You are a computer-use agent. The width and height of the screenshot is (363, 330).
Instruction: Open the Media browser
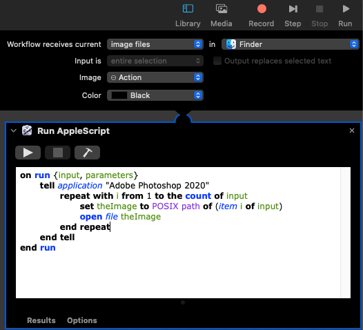(x=222, y=15)
